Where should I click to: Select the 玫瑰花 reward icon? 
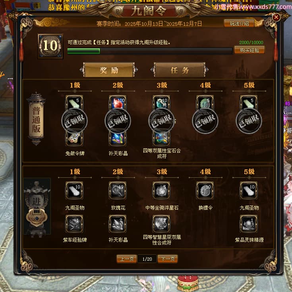click(x=118, y=190)
